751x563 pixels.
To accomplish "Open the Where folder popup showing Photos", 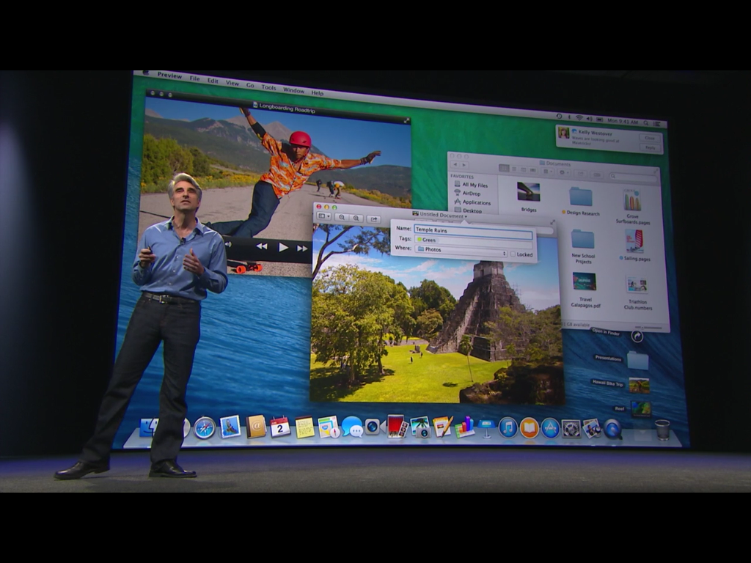I will click(461, 251).
